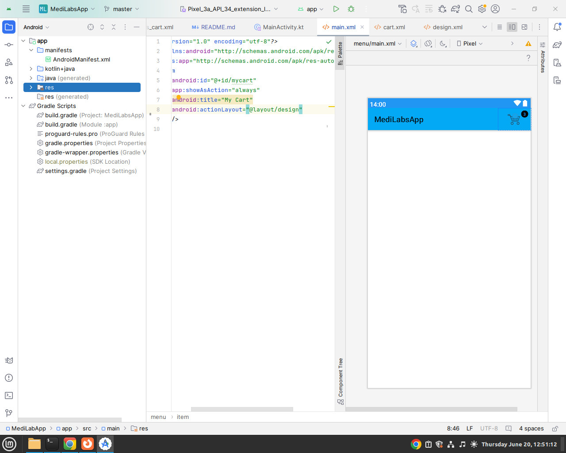This screenshot has height=453, width=566.
Task: Show more tool windows ellipsis
Action: 9,98
